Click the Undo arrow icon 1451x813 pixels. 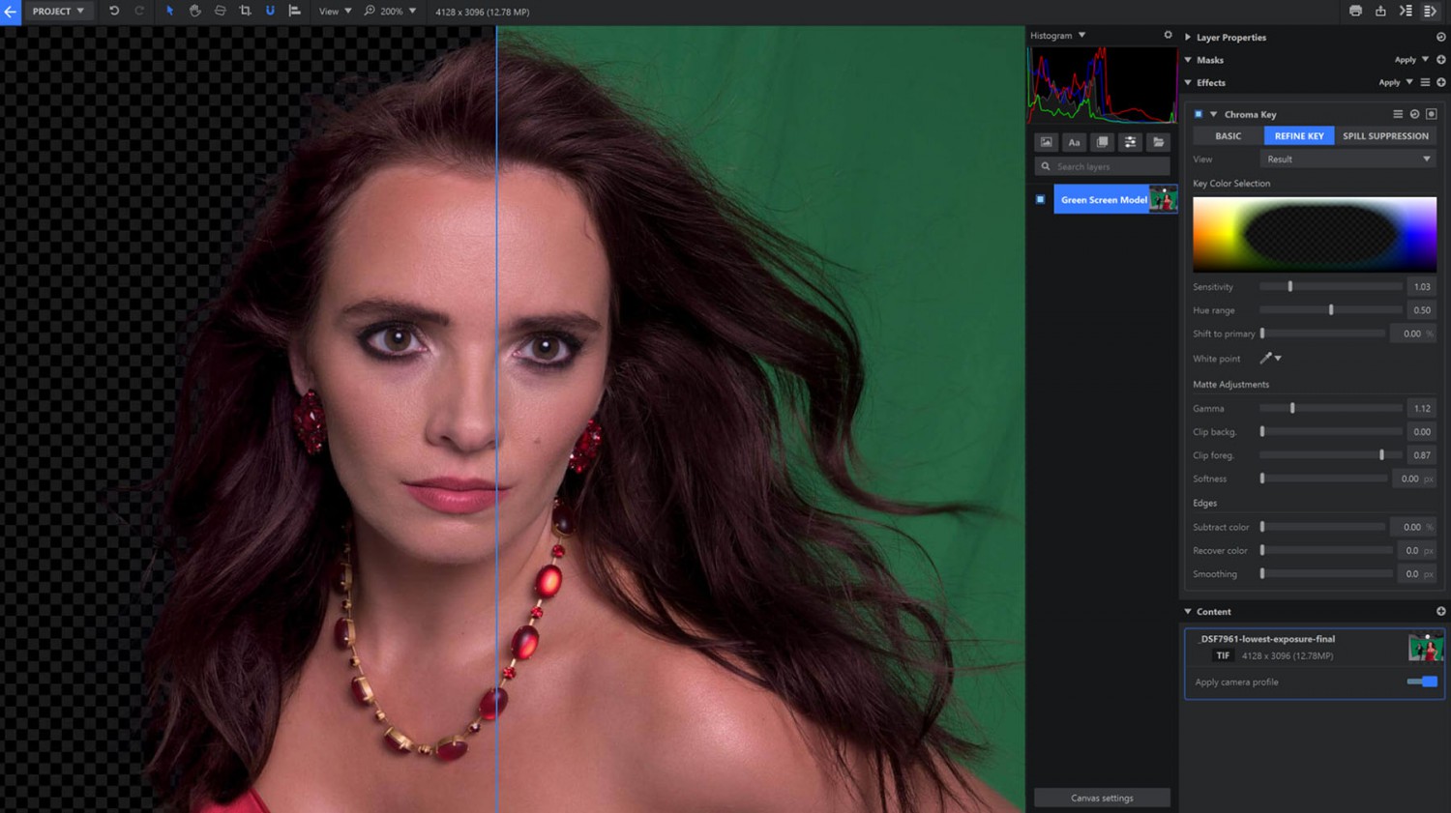pyautogui.click(x=114, y=11)
